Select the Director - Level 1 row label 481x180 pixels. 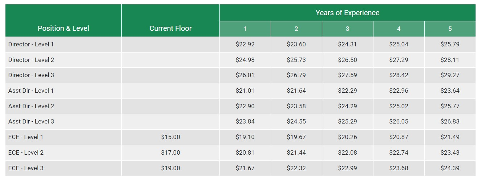pyautogui.click(x=31, y=44)
